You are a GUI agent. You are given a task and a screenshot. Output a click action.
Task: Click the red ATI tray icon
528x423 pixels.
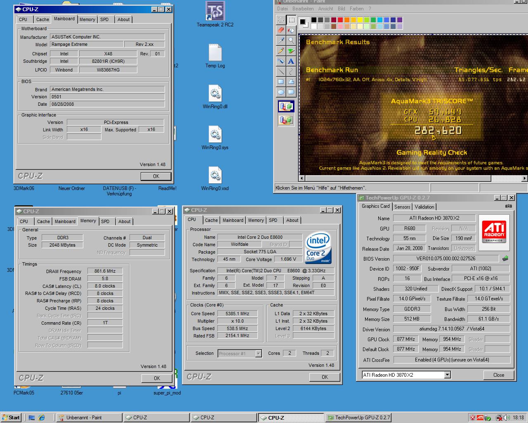pyautogui.click(x=480, y=418)
